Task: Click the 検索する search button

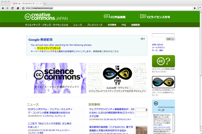Action: pyautogui.click(x=170, y=39)
